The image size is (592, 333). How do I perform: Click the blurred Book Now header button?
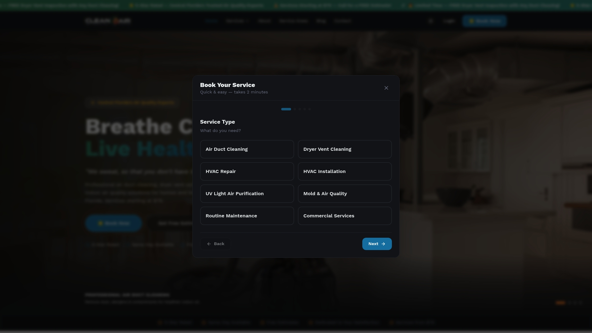[484, 21]
